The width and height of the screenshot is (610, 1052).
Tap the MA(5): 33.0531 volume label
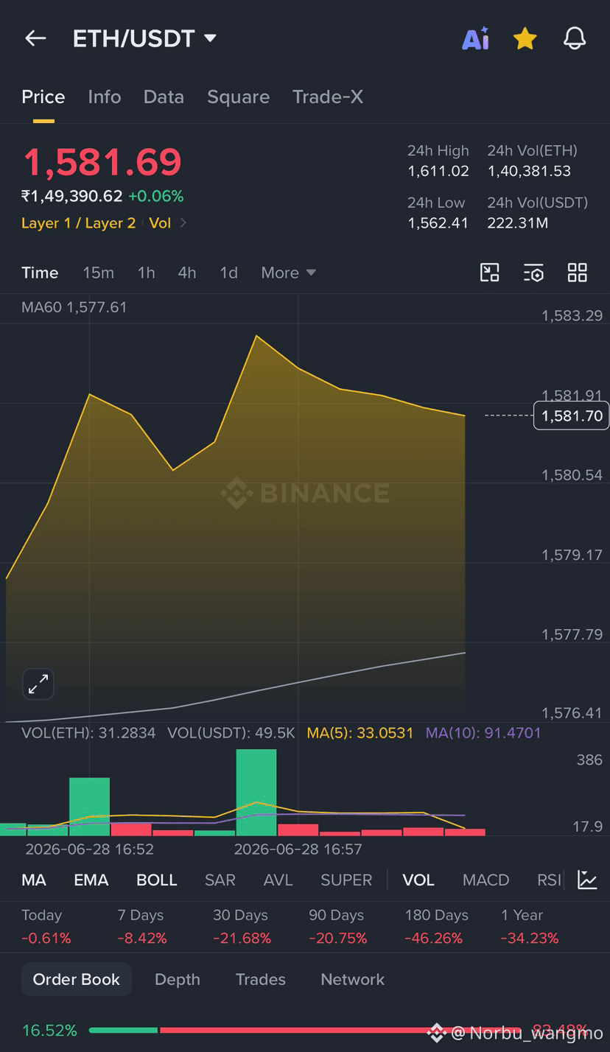click(360, 733)
